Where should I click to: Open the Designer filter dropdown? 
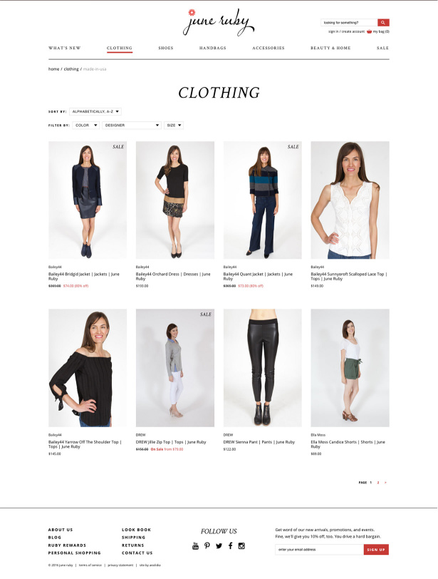click(x=132, y=125)
